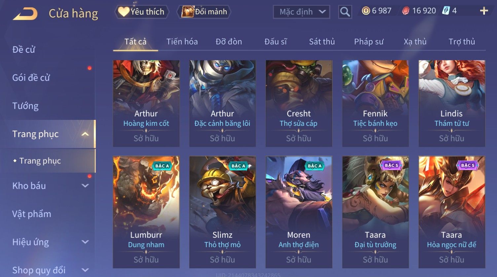The height and width of the screenshot is (277, 497).
Task: Tap the blue ticket voucher icon
Action: click(446, 11)
